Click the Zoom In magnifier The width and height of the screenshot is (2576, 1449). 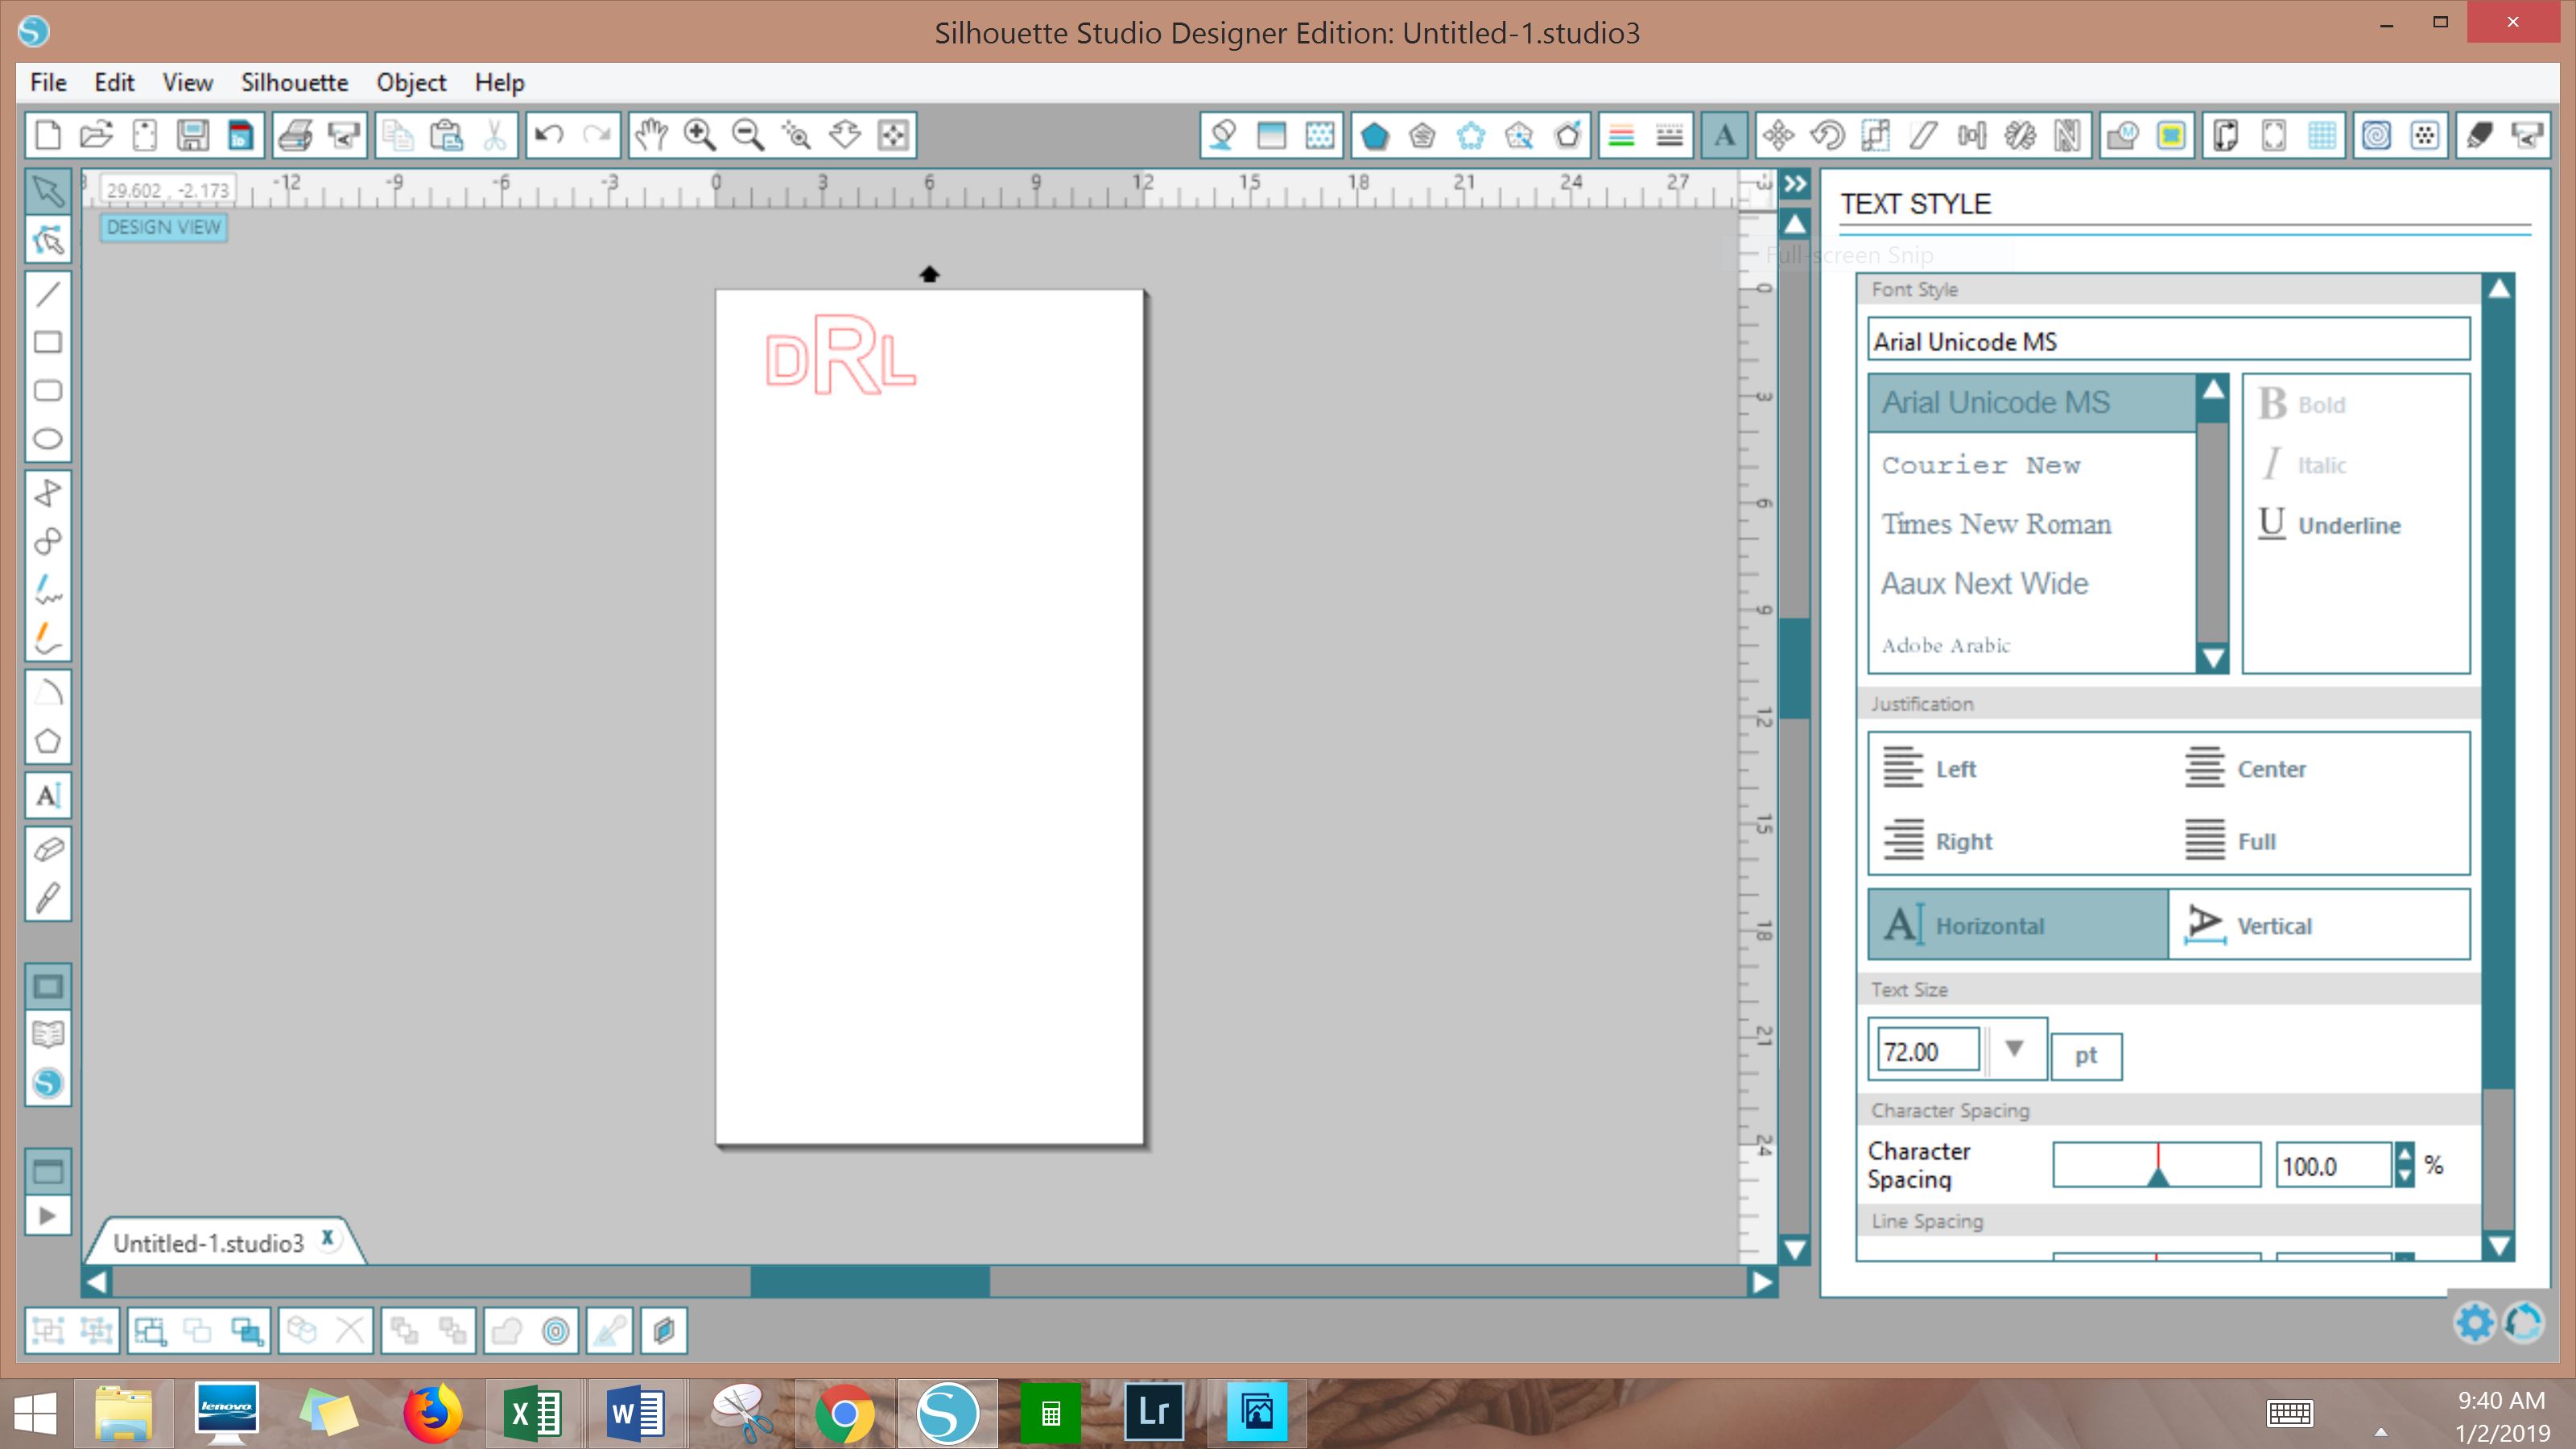(699, 135)
